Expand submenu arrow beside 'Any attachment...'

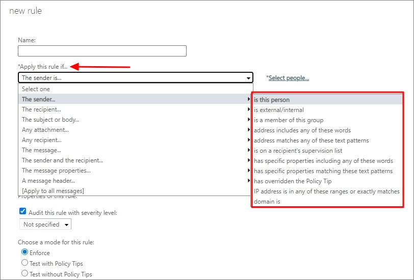[x=248, y=129]
